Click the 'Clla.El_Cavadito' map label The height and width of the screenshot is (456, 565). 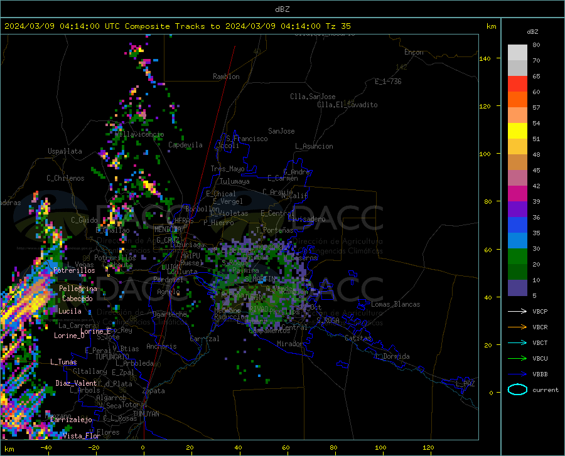(x=347, y=105)
